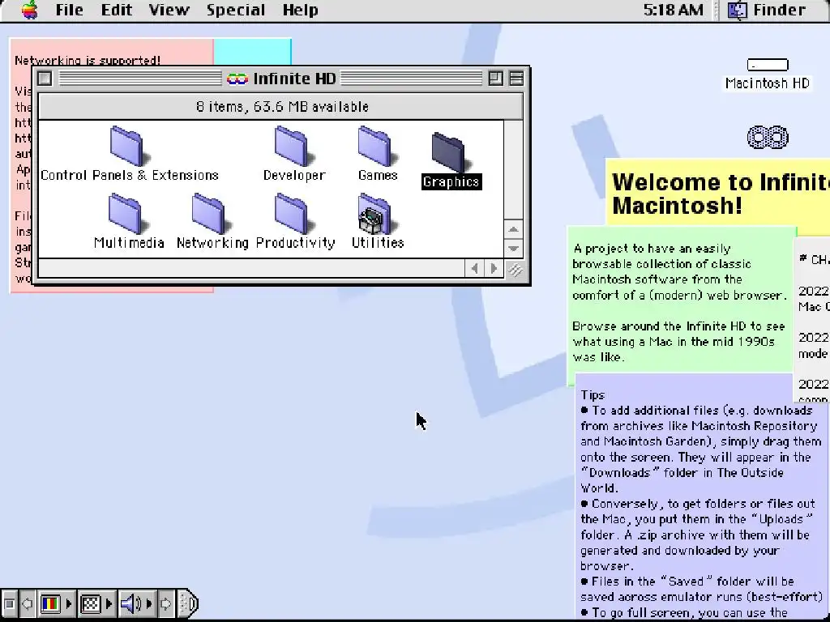830x622 pixels.
Task: Open the Edit menu
Action: pos(117,10)
